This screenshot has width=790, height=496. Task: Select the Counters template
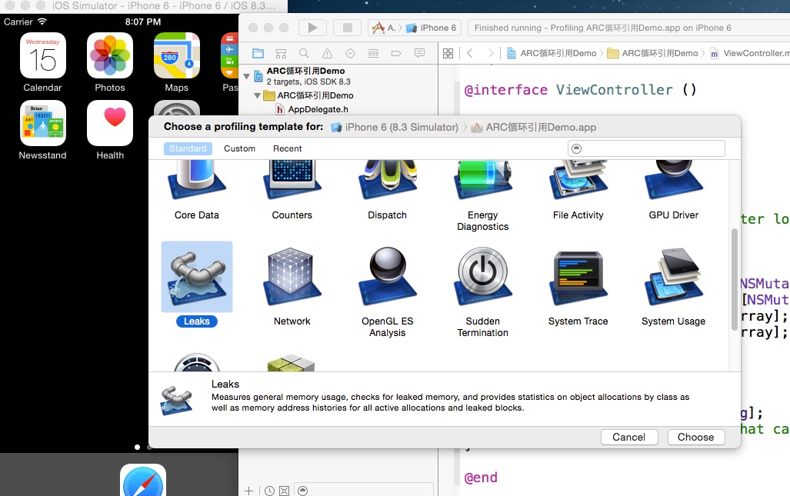coord(292,191)
